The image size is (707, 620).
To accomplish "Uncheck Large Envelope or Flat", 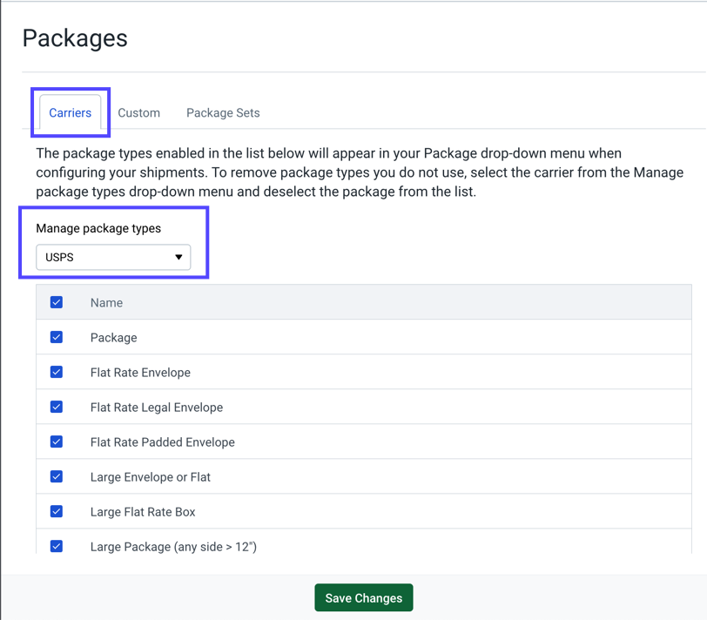I will pos(56,476).
